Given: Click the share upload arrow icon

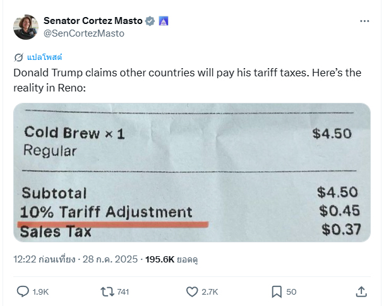Looking at the screenshot, I should (361, 291).
